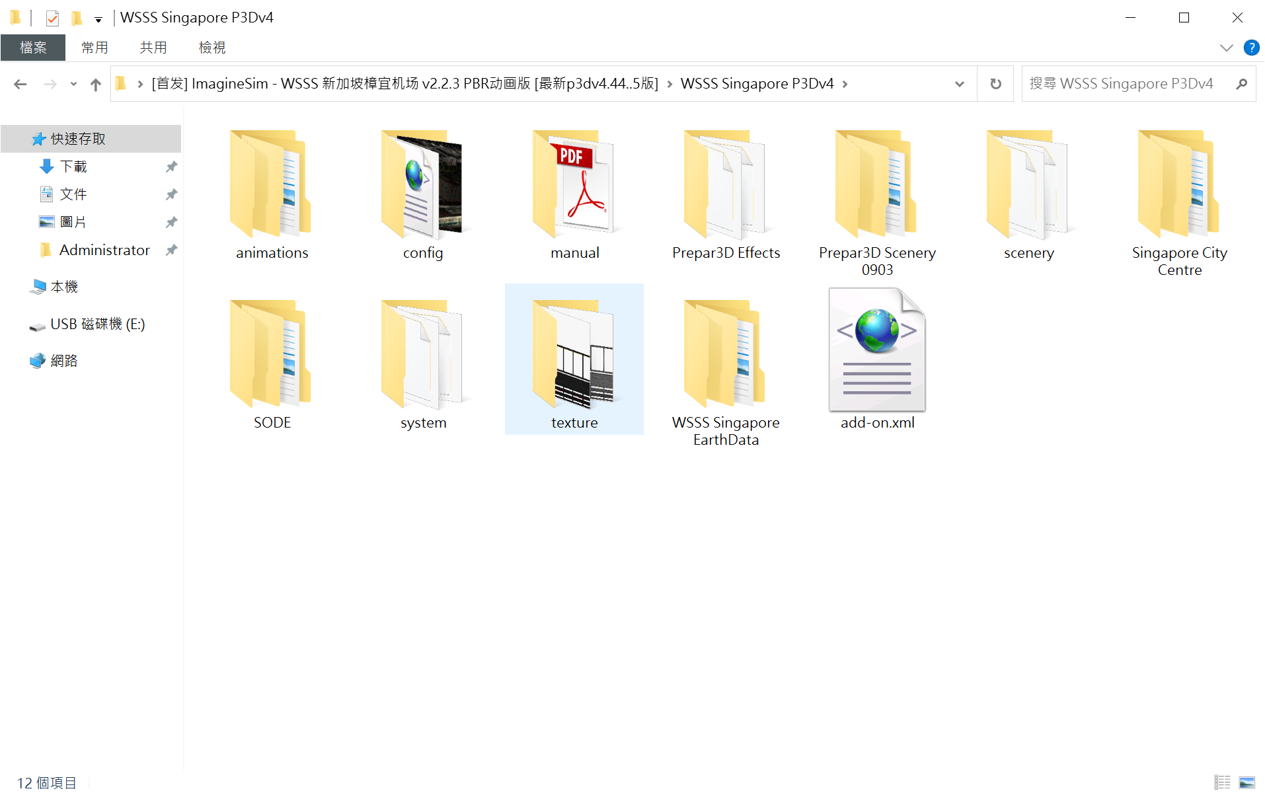This screenshot has height=797, width=1265.
Task: Select 快速存取 in navigation pane
Action: pos(91,139)
